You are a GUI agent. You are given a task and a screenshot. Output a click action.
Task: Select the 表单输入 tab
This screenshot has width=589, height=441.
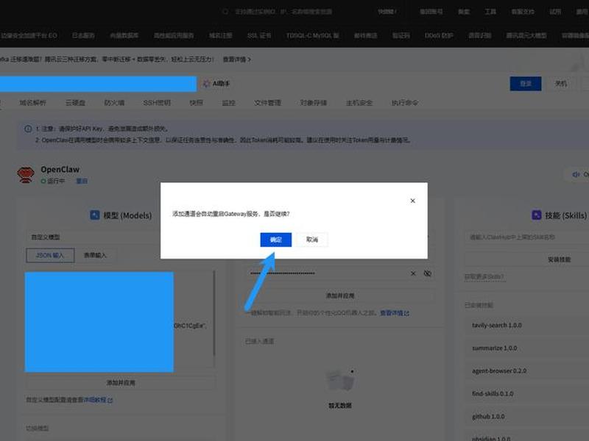95,255
